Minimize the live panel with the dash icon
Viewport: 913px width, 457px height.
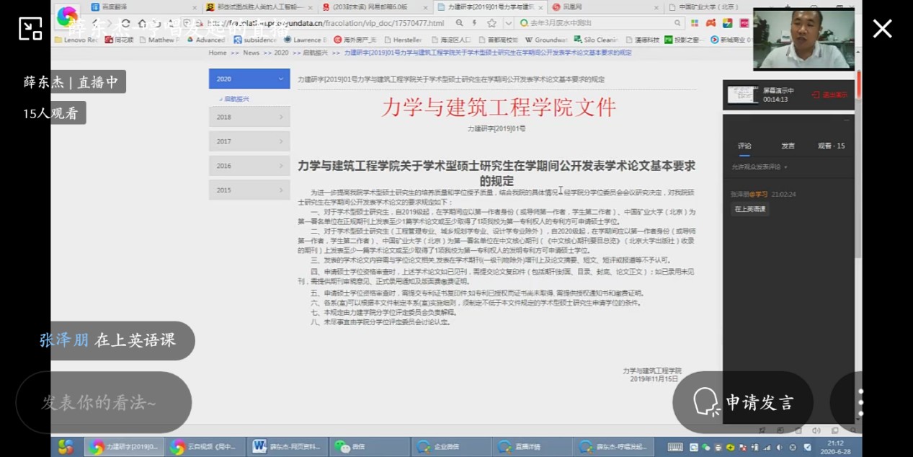[x=845, y=121]
